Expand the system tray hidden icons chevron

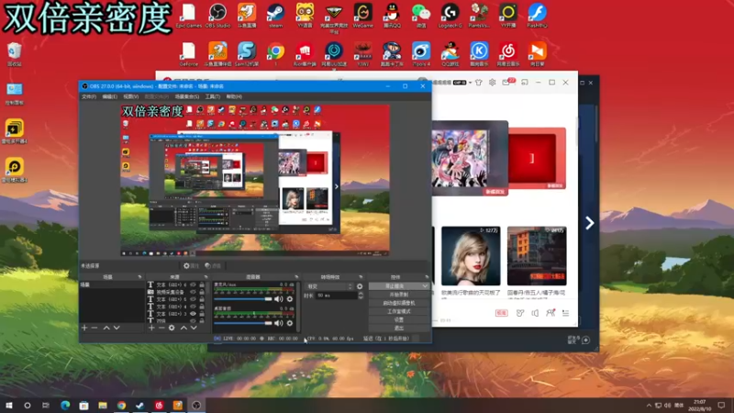point(649,405)
